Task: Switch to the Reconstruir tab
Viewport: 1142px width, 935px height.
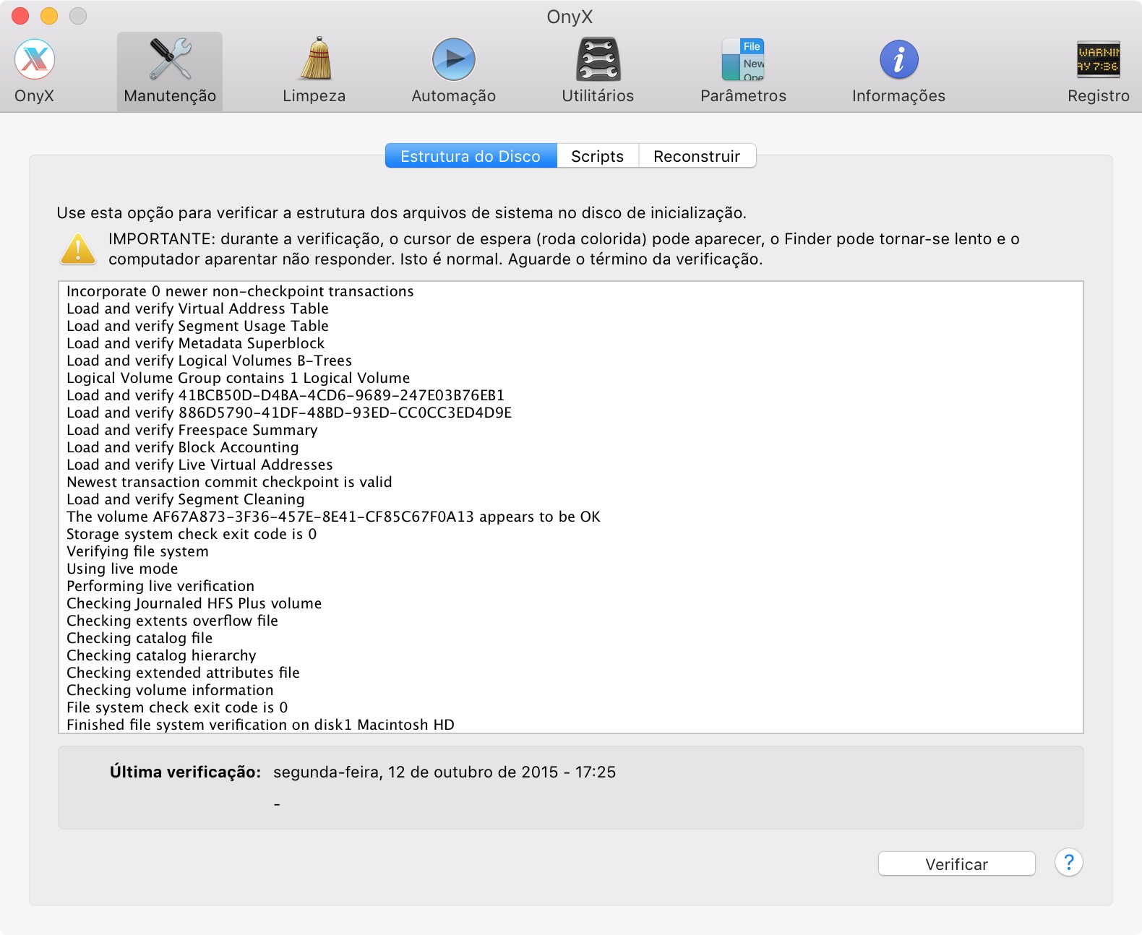Action: pyautogui.click(x=697, y=156)
